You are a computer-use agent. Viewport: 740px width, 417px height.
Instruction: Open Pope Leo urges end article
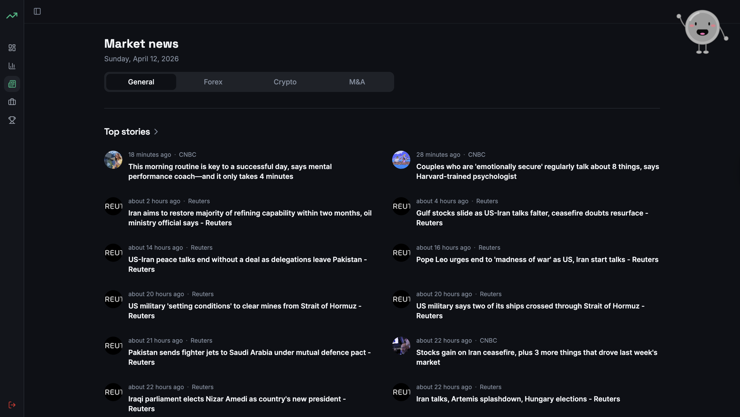coord(537,259)
